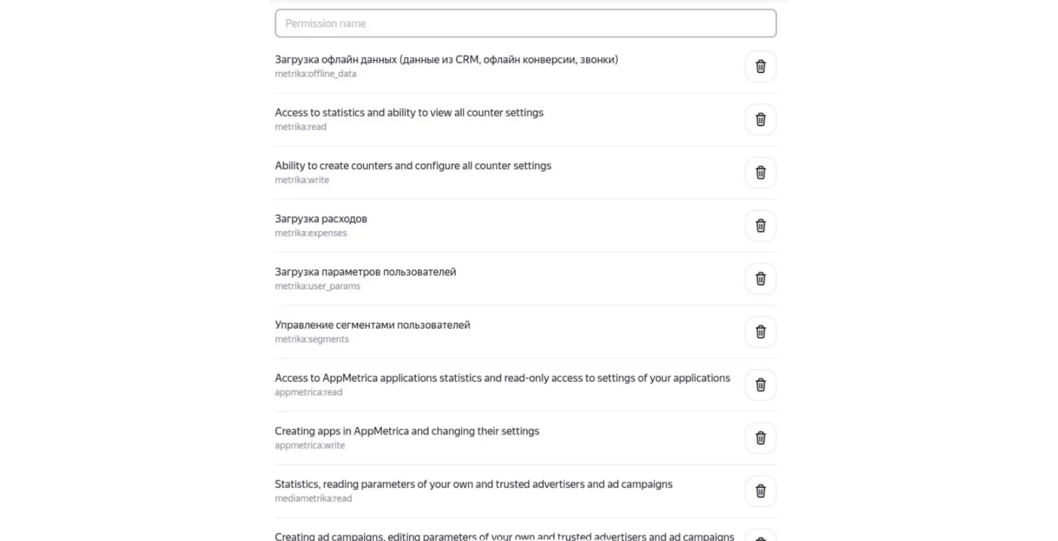Click 'Creating apps in AppMetrica' permission text
The height and width of the screenshot is (541, 1058).
pos(407,431)
